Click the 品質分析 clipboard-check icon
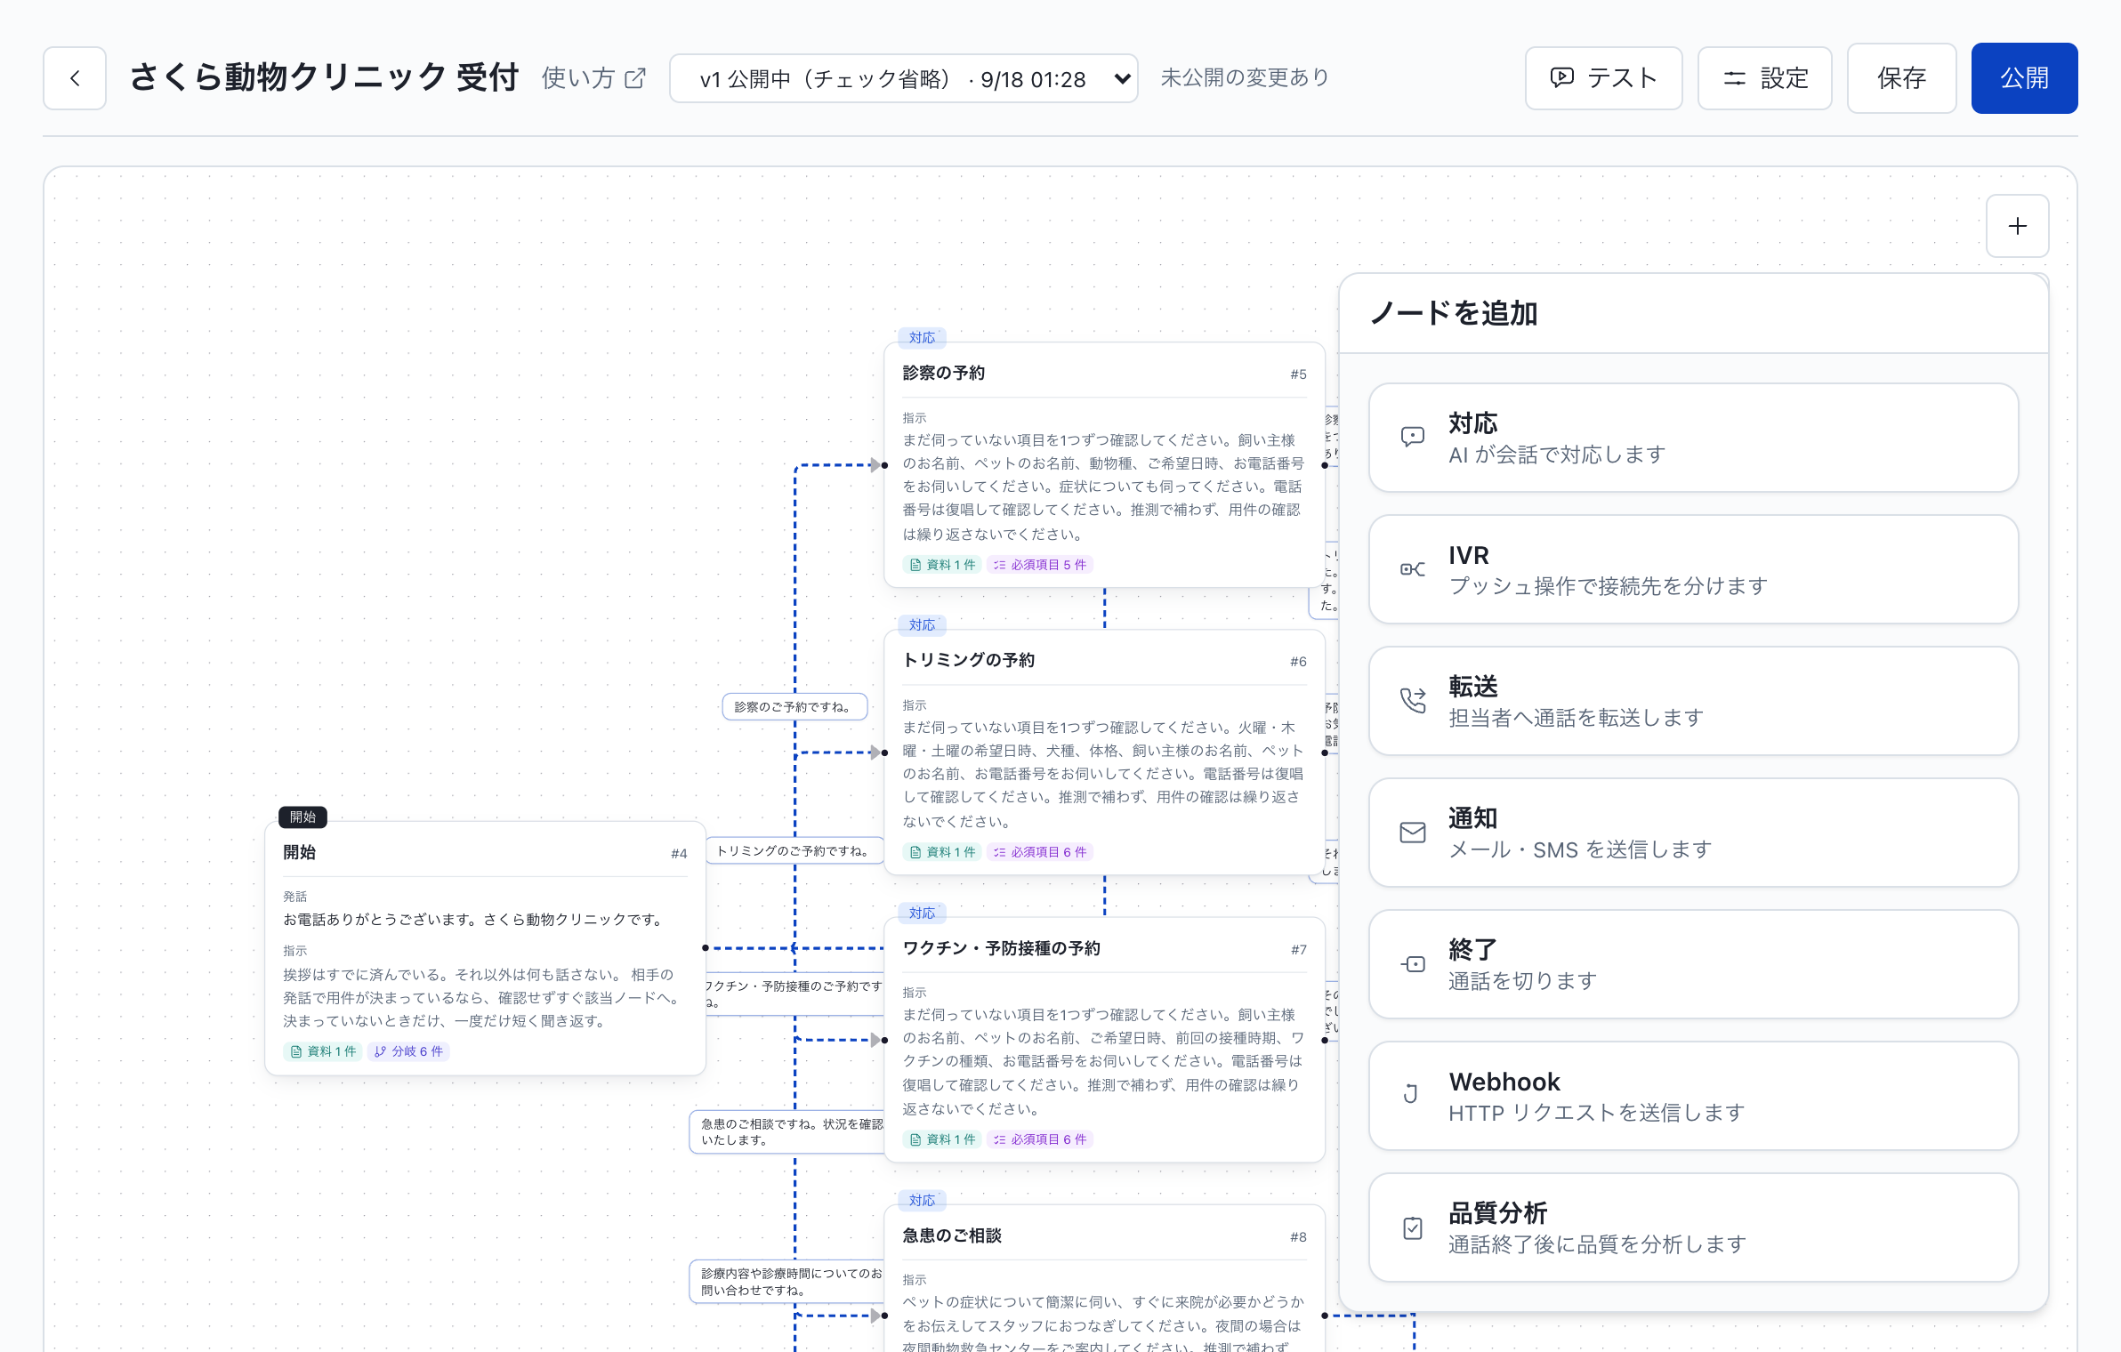This screenshot has height=1352, width=2121. (x=1412, y=1228)
